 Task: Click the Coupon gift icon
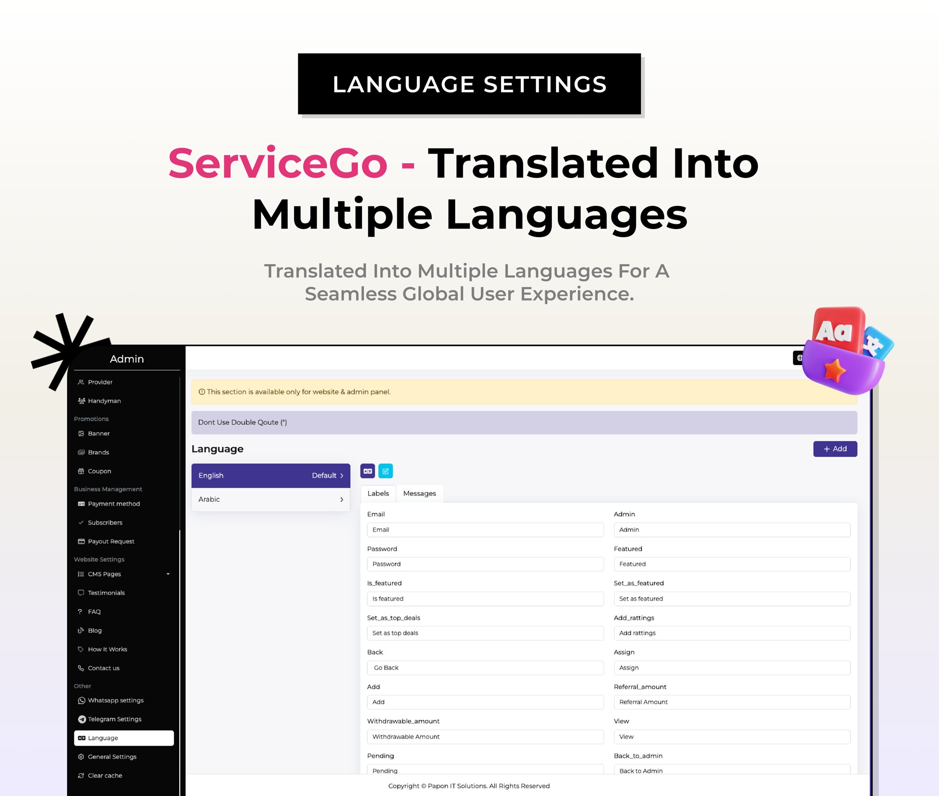tap(81, 471)
